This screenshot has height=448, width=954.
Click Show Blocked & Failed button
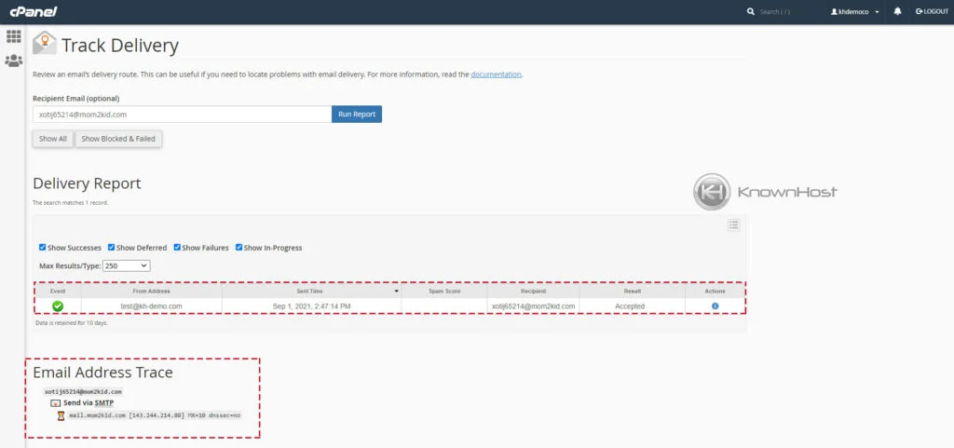pos(118,139)
